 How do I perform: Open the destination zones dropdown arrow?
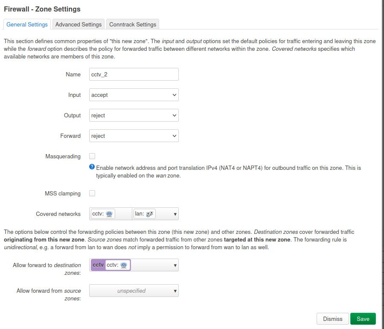[175, 265]
